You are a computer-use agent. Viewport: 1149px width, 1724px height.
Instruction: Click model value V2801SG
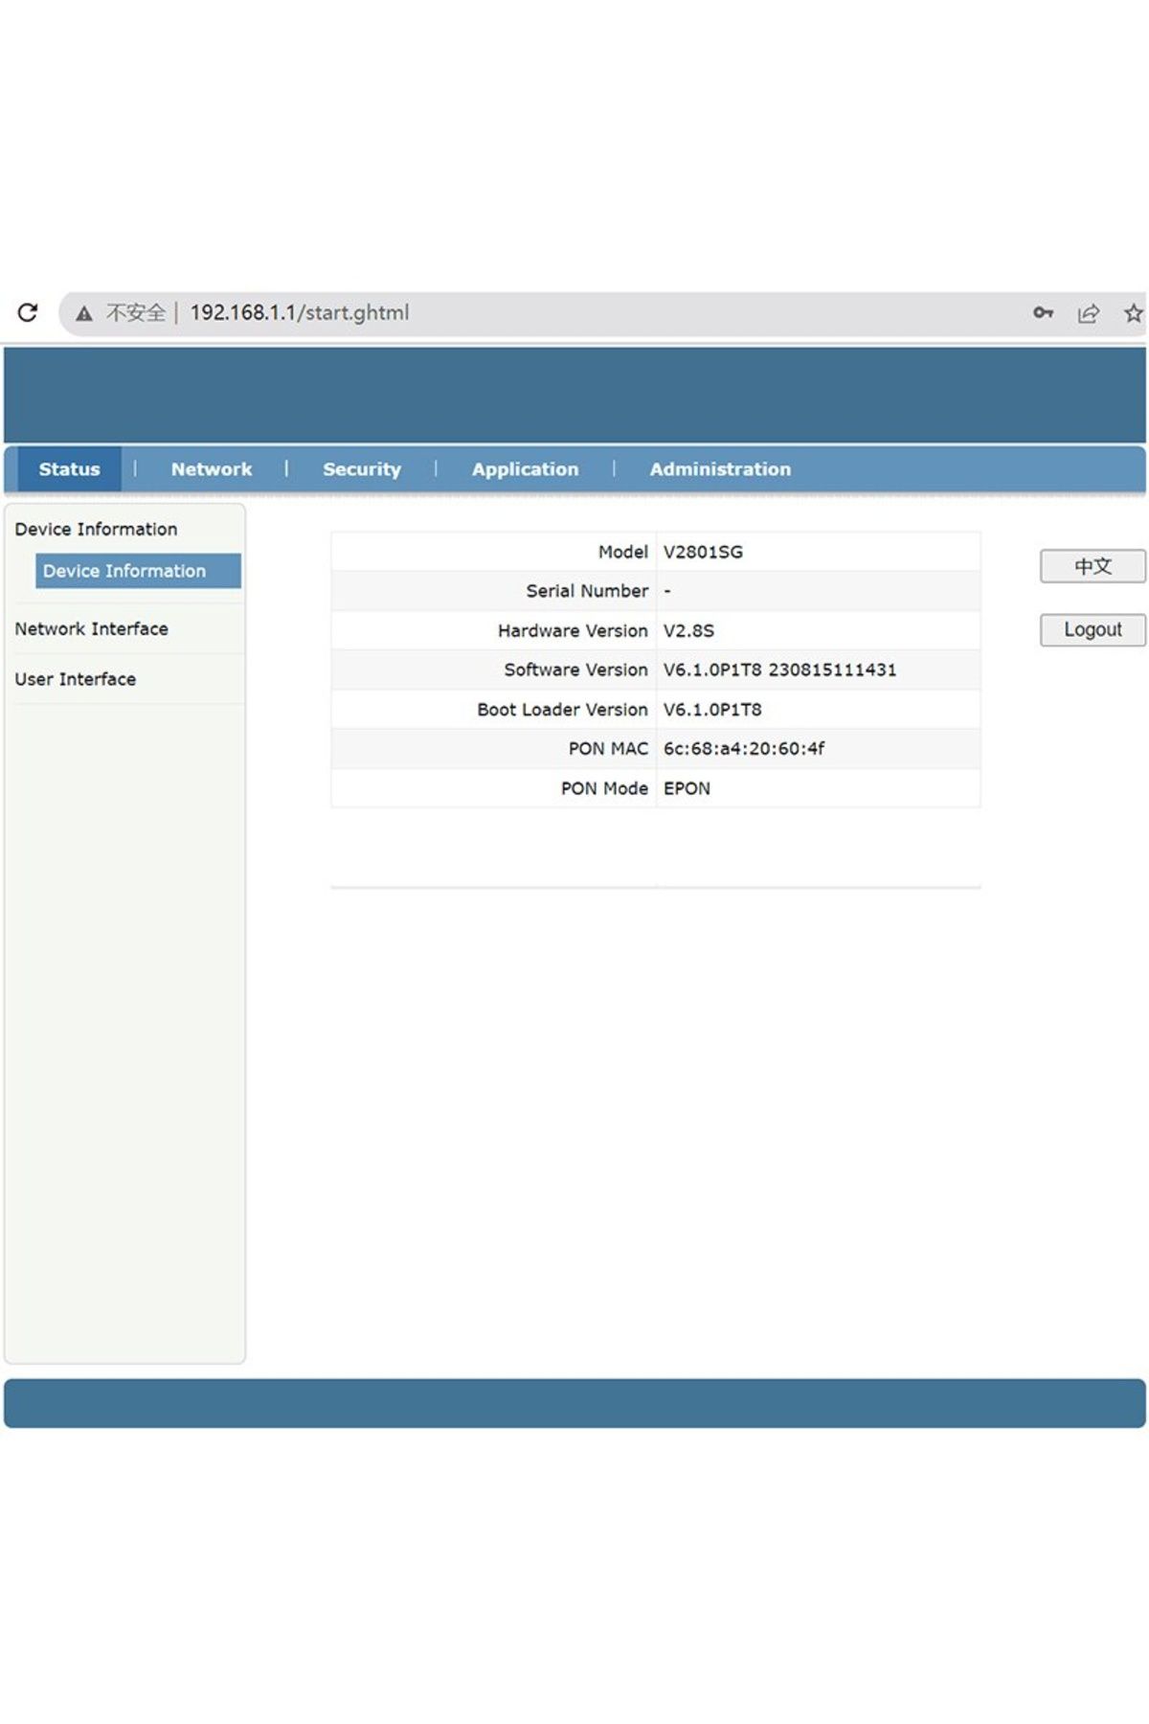(703, 552)
